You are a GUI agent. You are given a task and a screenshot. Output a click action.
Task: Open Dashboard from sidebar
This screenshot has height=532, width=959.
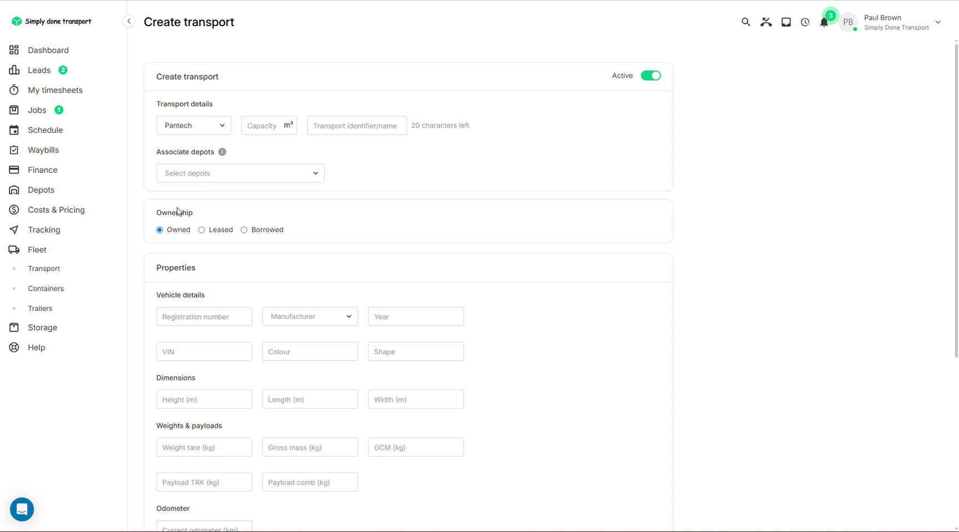click(x=48, y=50)
